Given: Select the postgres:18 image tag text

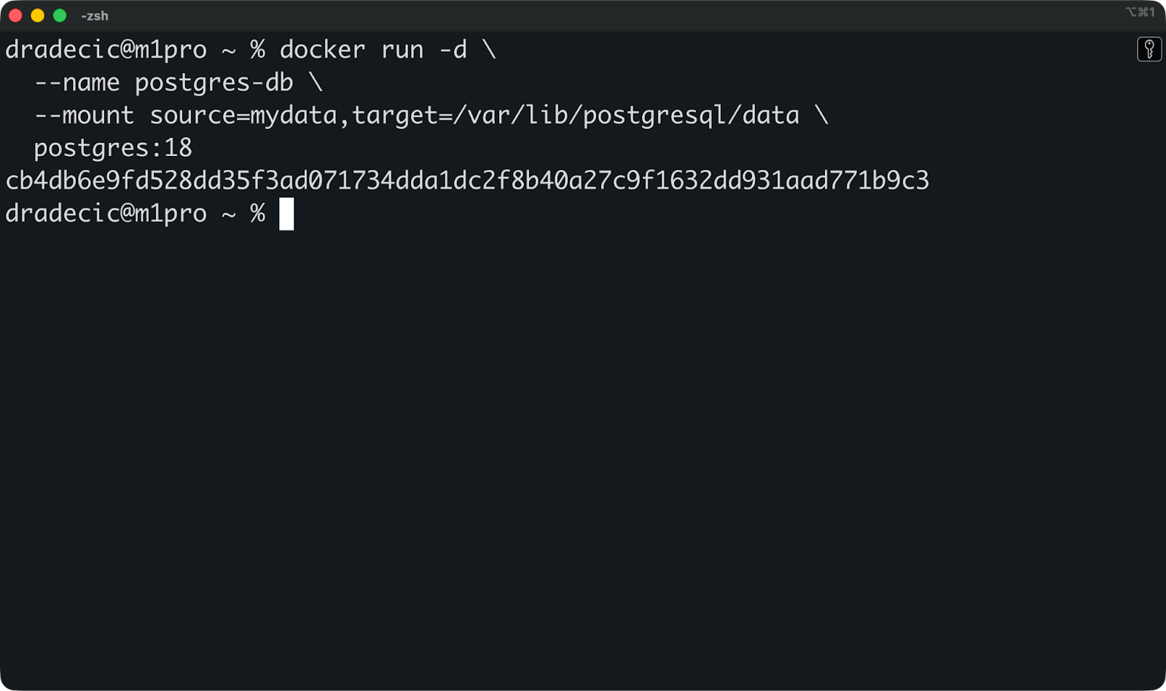Looking at the screenshot, I should pyautogui.click(x=111, y=147).
